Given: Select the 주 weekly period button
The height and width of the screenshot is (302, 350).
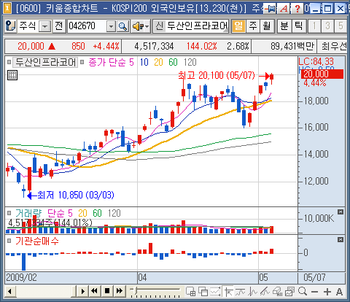Looking at the screenshot, I should tap(253, 26).
